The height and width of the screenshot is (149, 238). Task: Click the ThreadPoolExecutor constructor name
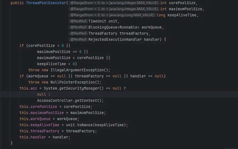coord(46,3)
